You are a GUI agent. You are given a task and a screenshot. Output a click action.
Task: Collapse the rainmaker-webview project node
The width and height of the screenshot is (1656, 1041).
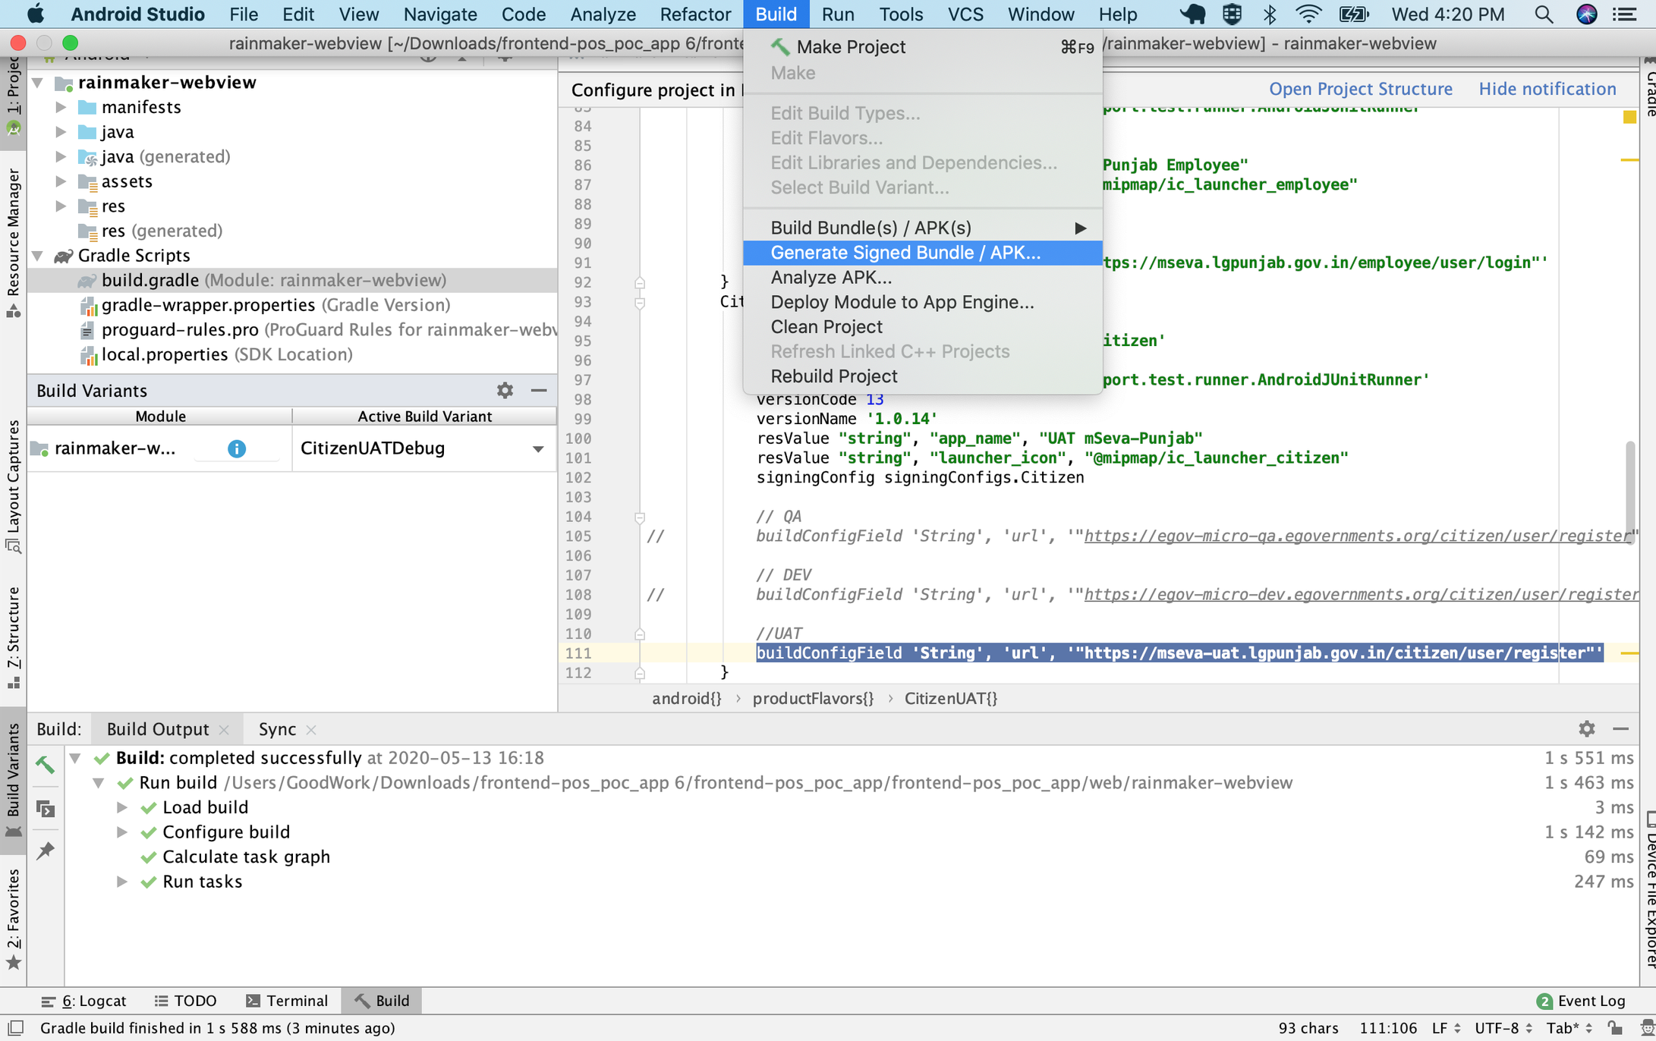click(38, 82)
